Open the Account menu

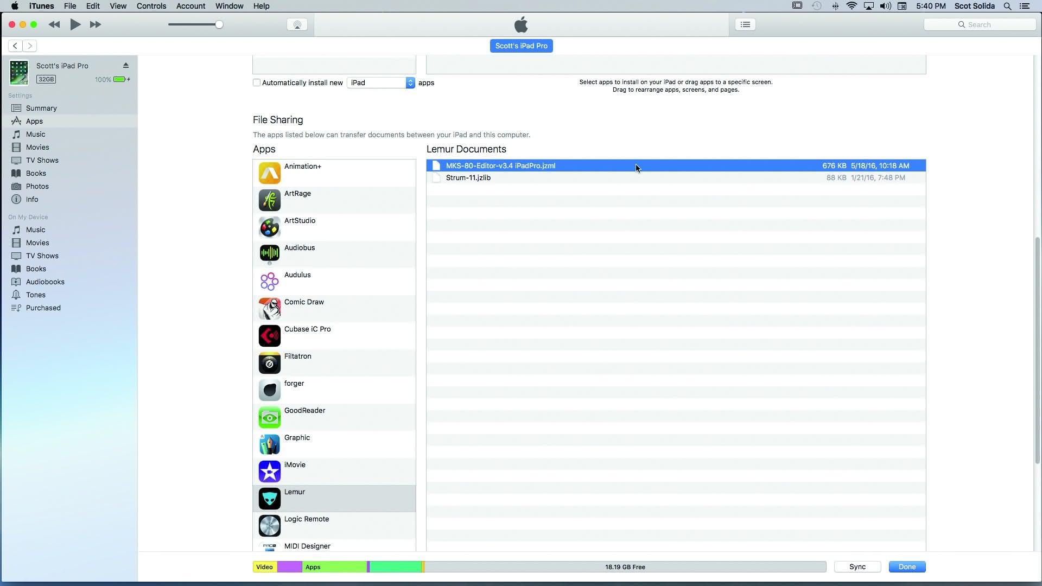(x=190, y=6)
